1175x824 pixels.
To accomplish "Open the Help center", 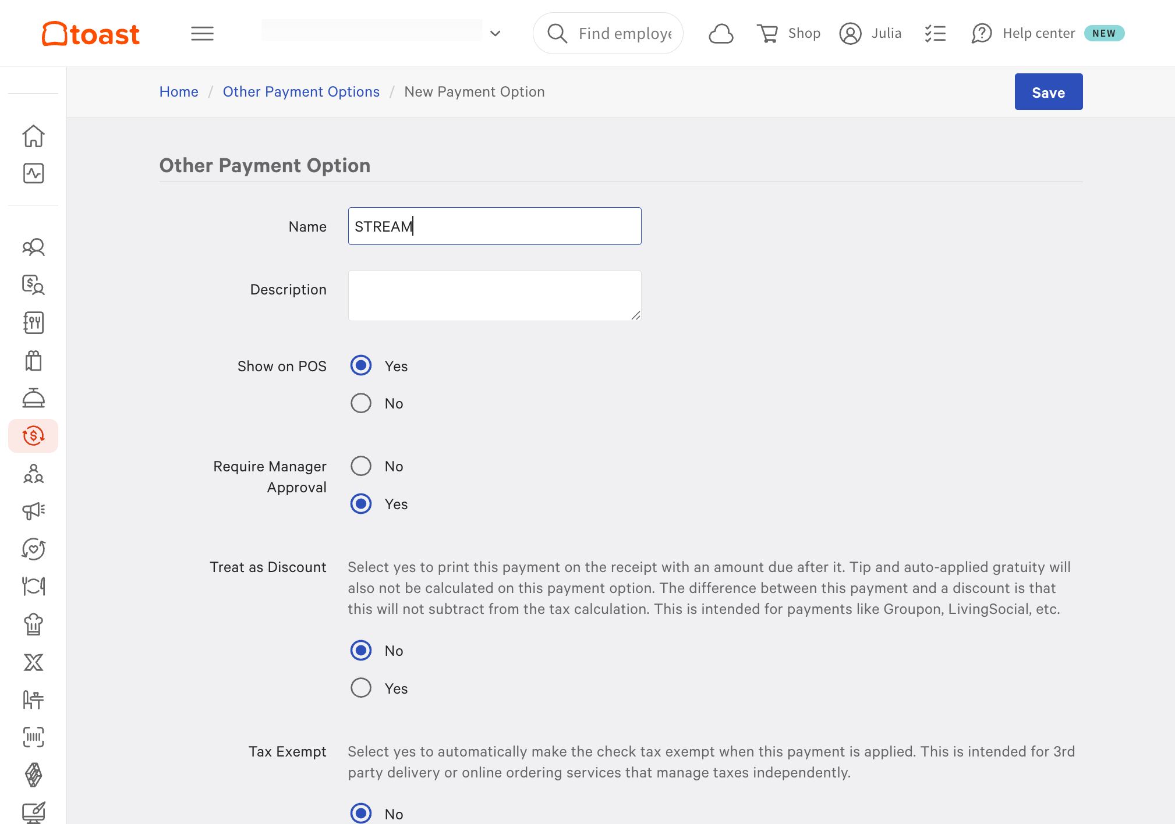I will coord(1023,33).
